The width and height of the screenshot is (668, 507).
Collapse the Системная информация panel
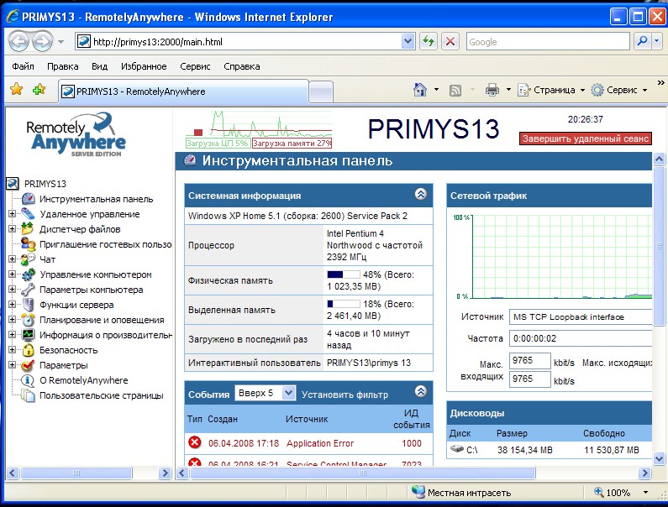coord(420,194)
